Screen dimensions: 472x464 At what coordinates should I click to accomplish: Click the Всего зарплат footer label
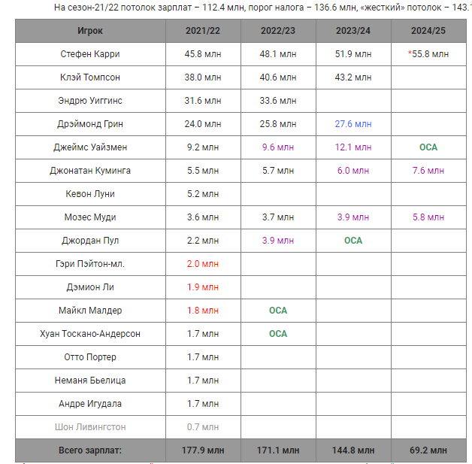pos(90,450)
